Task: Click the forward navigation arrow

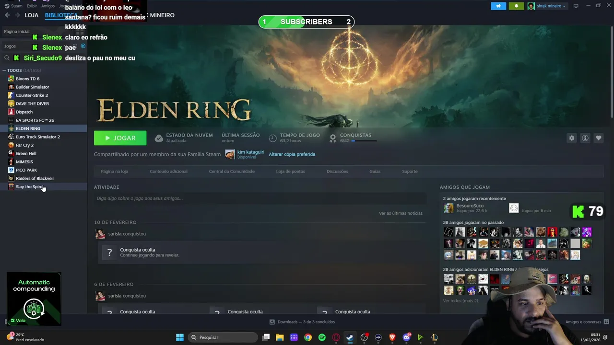Action: point(17,15)
